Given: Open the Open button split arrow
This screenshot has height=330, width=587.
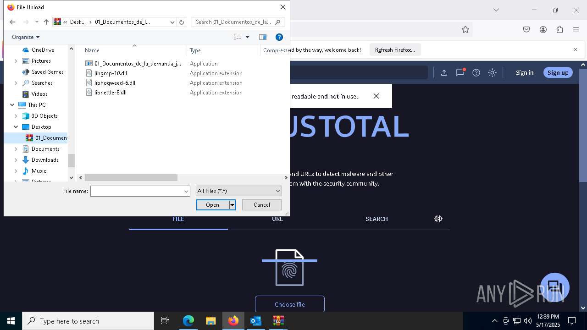Looking at the screenshot, I should [x=232, y=205].
